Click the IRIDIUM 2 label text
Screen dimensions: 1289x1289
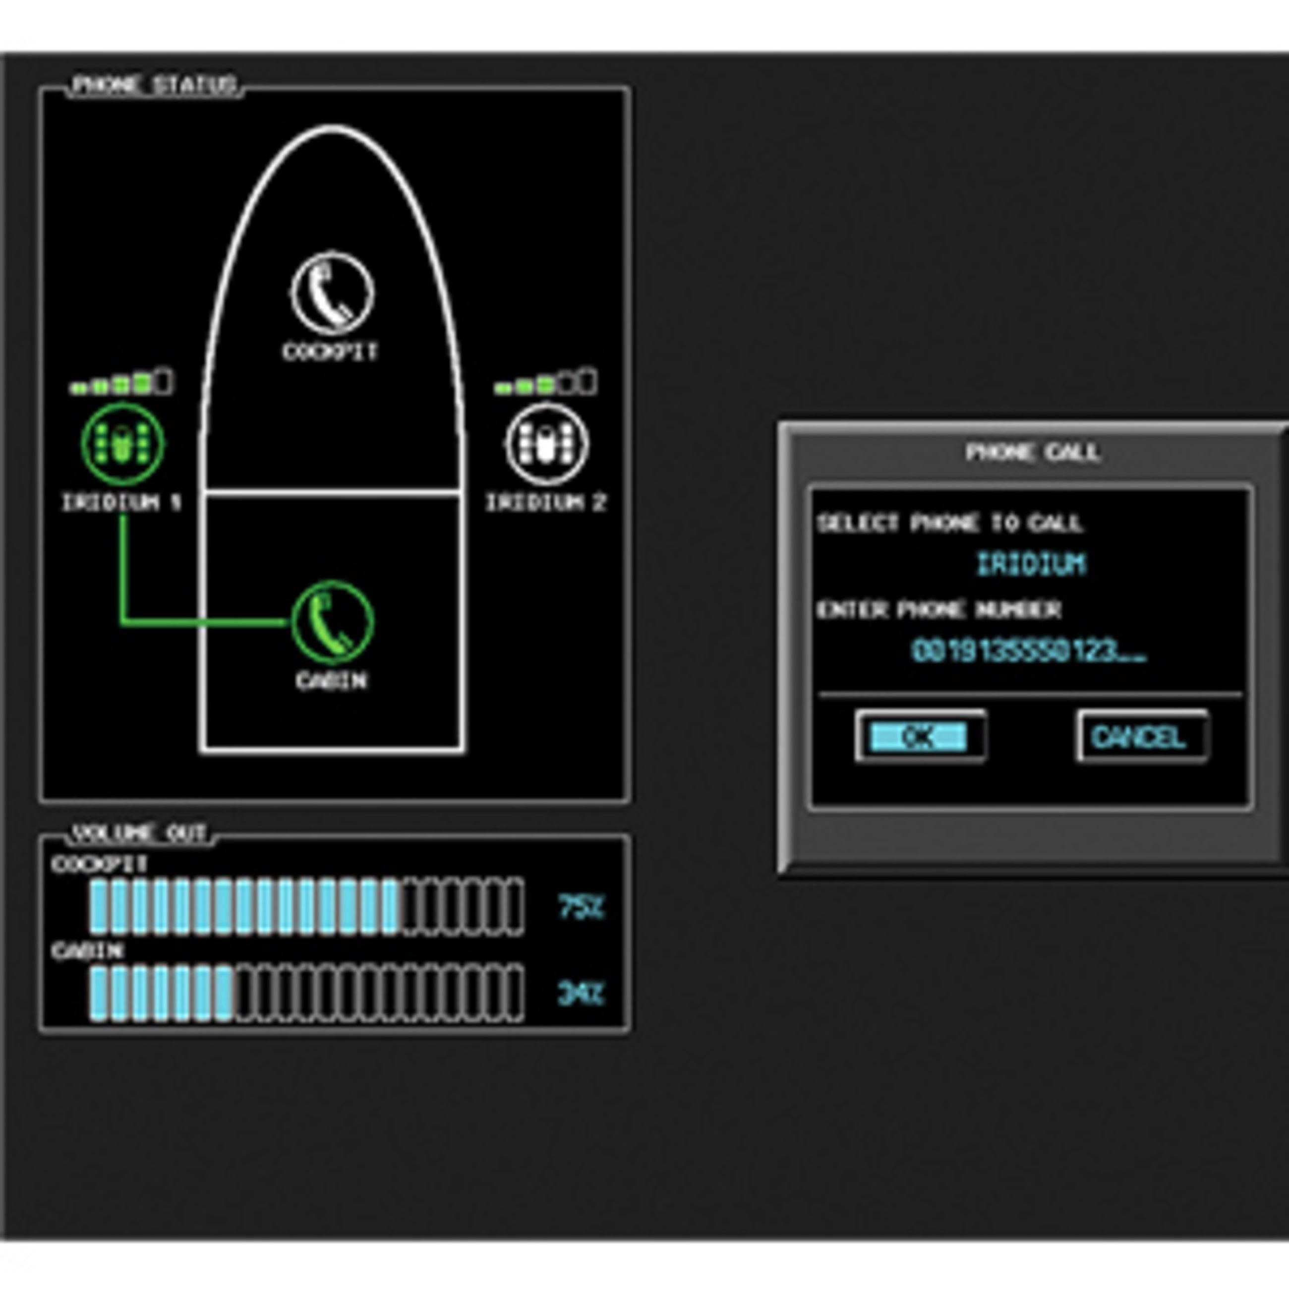coord(546,502)
